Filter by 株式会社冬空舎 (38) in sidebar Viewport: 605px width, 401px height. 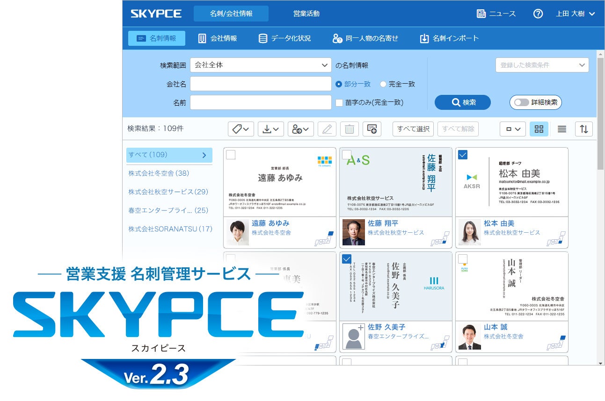tap(159, 173)
